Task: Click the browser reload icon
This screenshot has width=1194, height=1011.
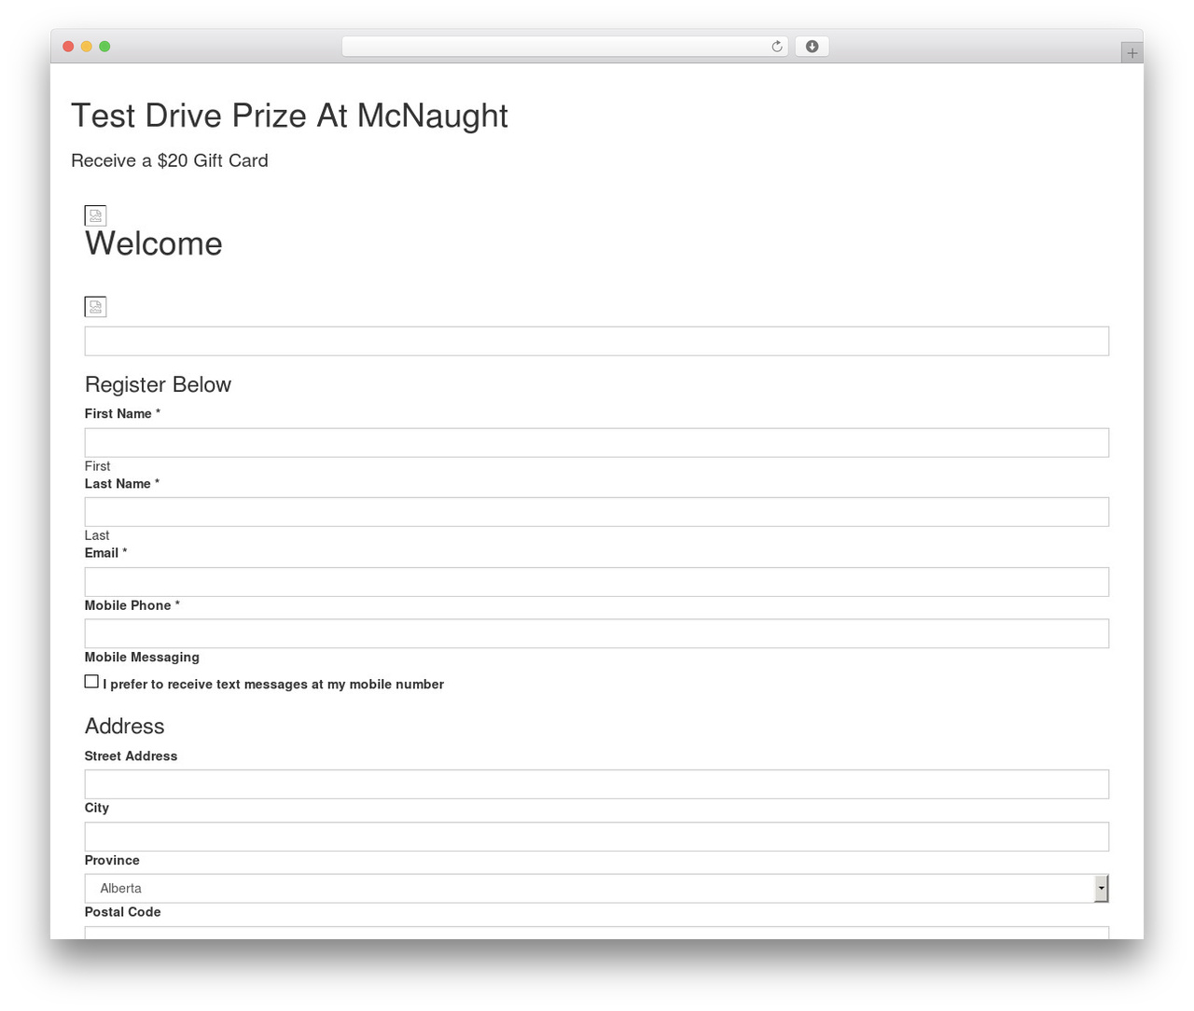Action: tap(776, 47)
